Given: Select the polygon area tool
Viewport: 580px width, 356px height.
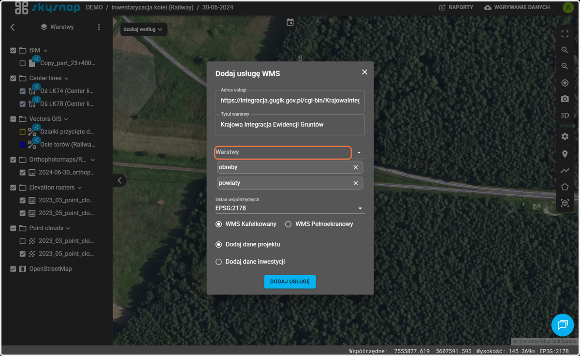Looking at the screenshot, I should [x=565, y=187].
